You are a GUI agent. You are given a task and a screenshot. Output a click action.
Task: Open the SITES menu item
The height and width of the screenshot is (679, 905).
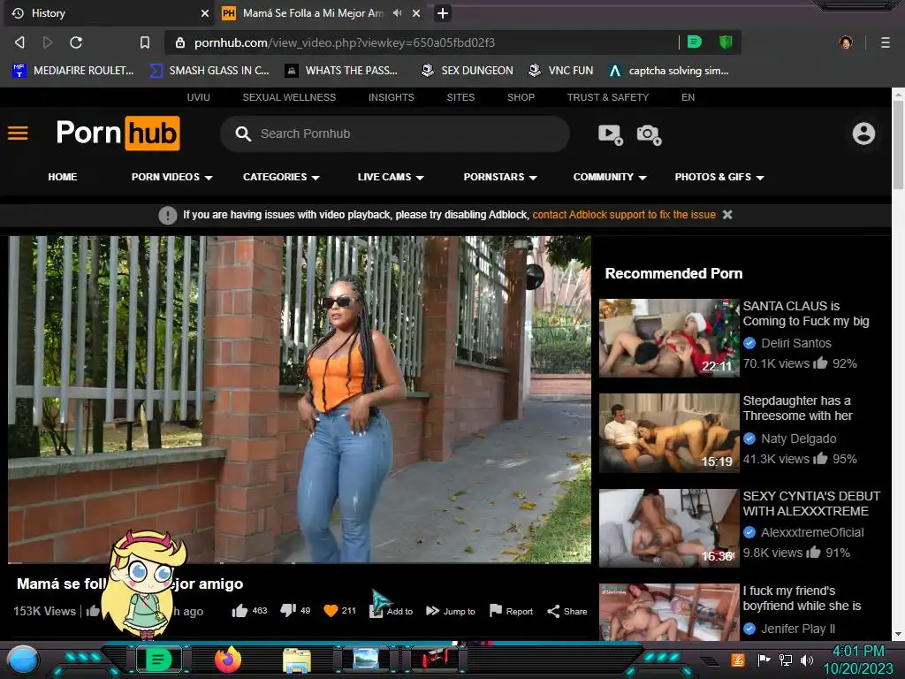tap(460, 97)
